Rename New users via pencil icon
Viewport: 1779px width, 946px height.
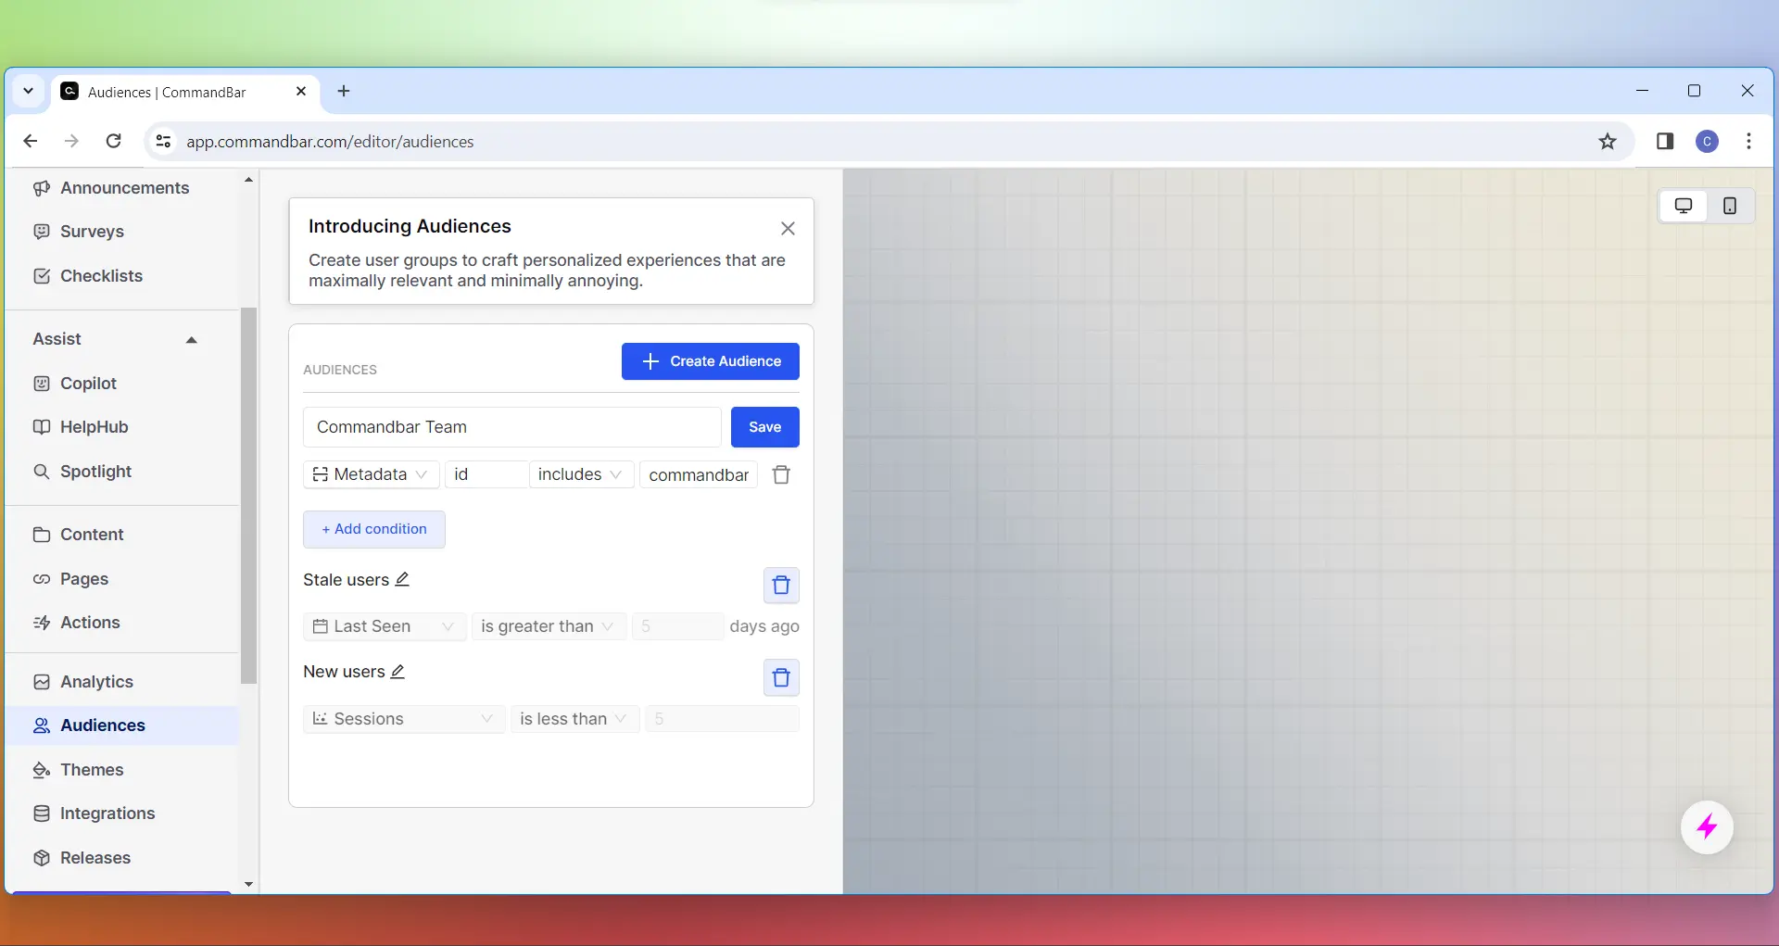tap(397, 672)
